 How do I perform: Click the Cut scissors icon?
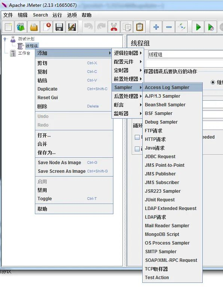pos(114,27)
